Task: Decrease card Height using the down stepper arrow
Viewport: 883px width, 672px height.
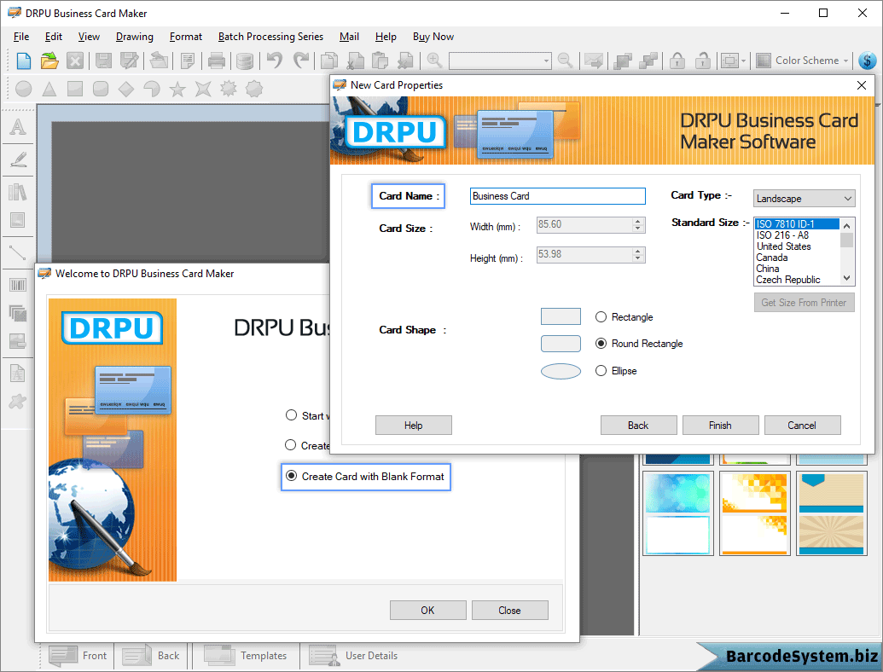Action: [637, 258]
